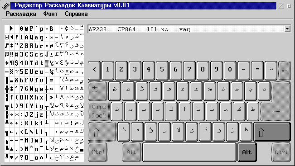Select the up arrow ↑ character
Image resolution: width=295 pixels, height=166 pixels.
pyautogui.click(x=12, y=97)
